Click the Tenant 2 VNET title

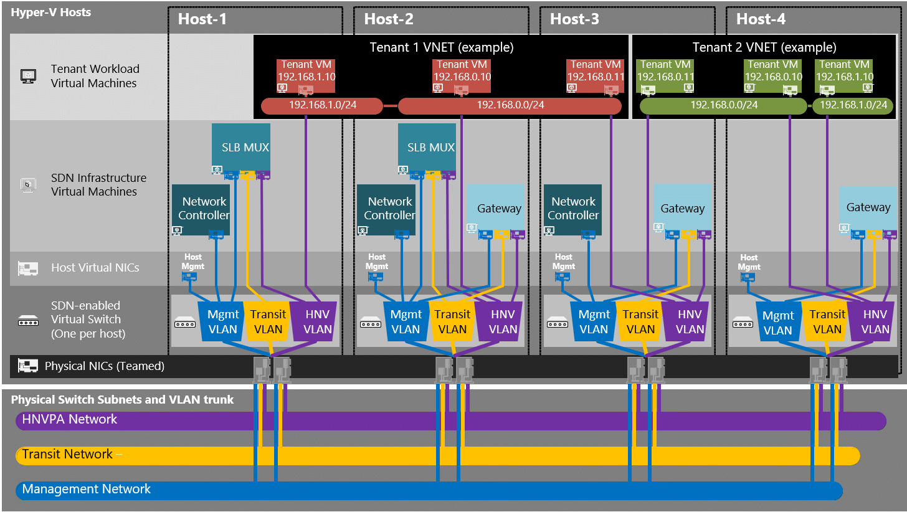click(764, 47)
